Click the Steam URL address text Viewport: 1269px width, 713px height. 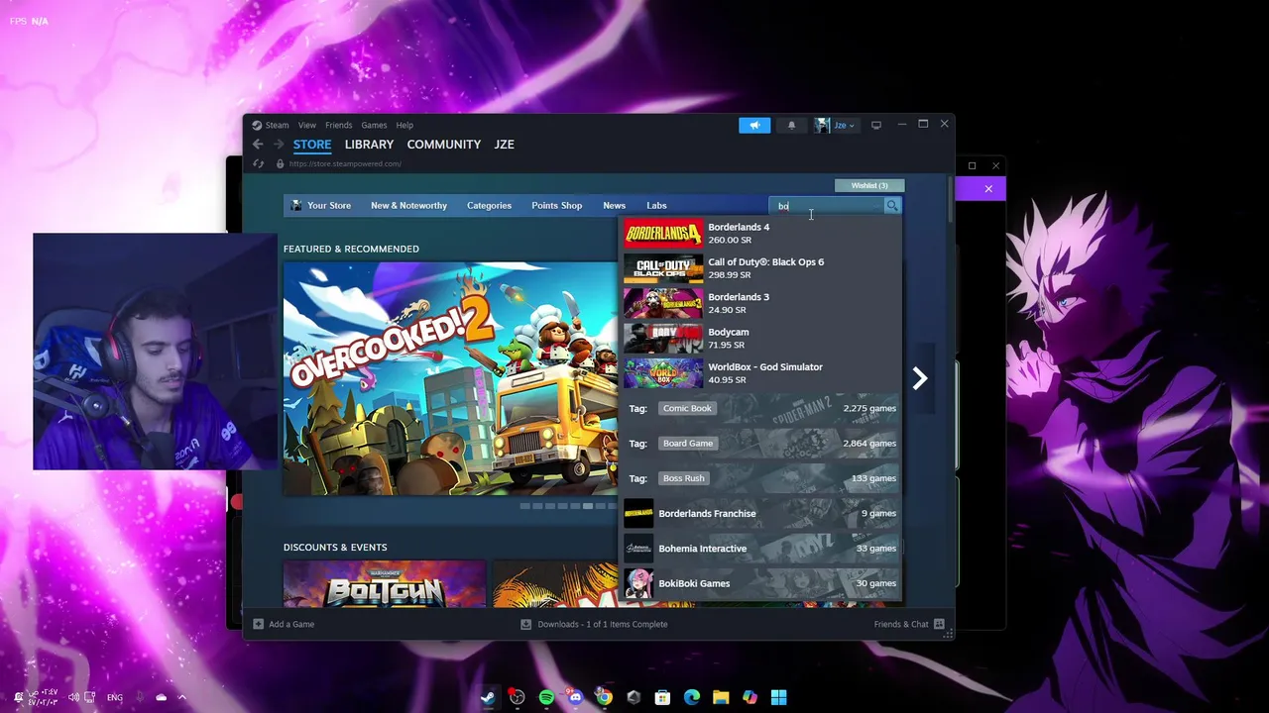click(x=345, y=163)
